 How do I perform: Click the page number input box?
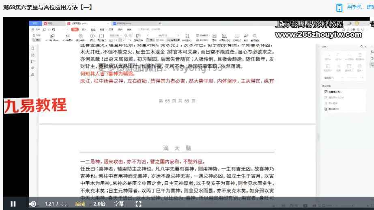click(x=163, y=36)
